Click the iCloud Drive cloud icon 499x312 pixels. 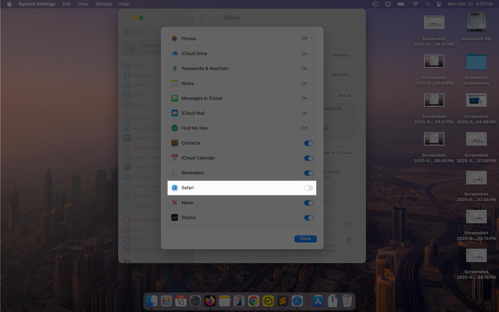(x=175, y=53)
